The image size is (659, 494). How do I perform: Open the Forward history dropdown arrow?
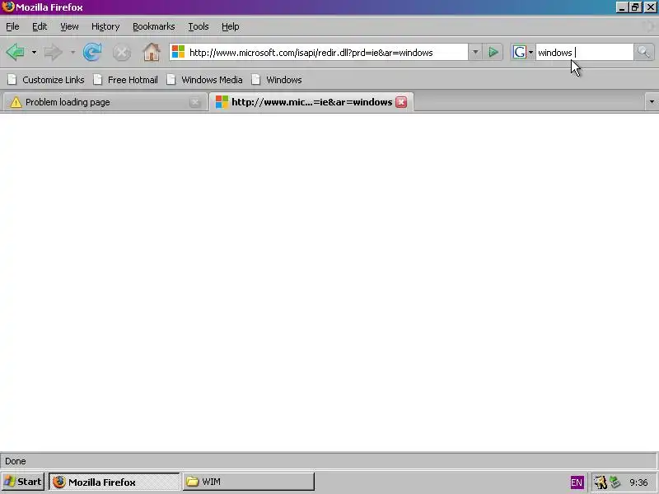[72, 53]
